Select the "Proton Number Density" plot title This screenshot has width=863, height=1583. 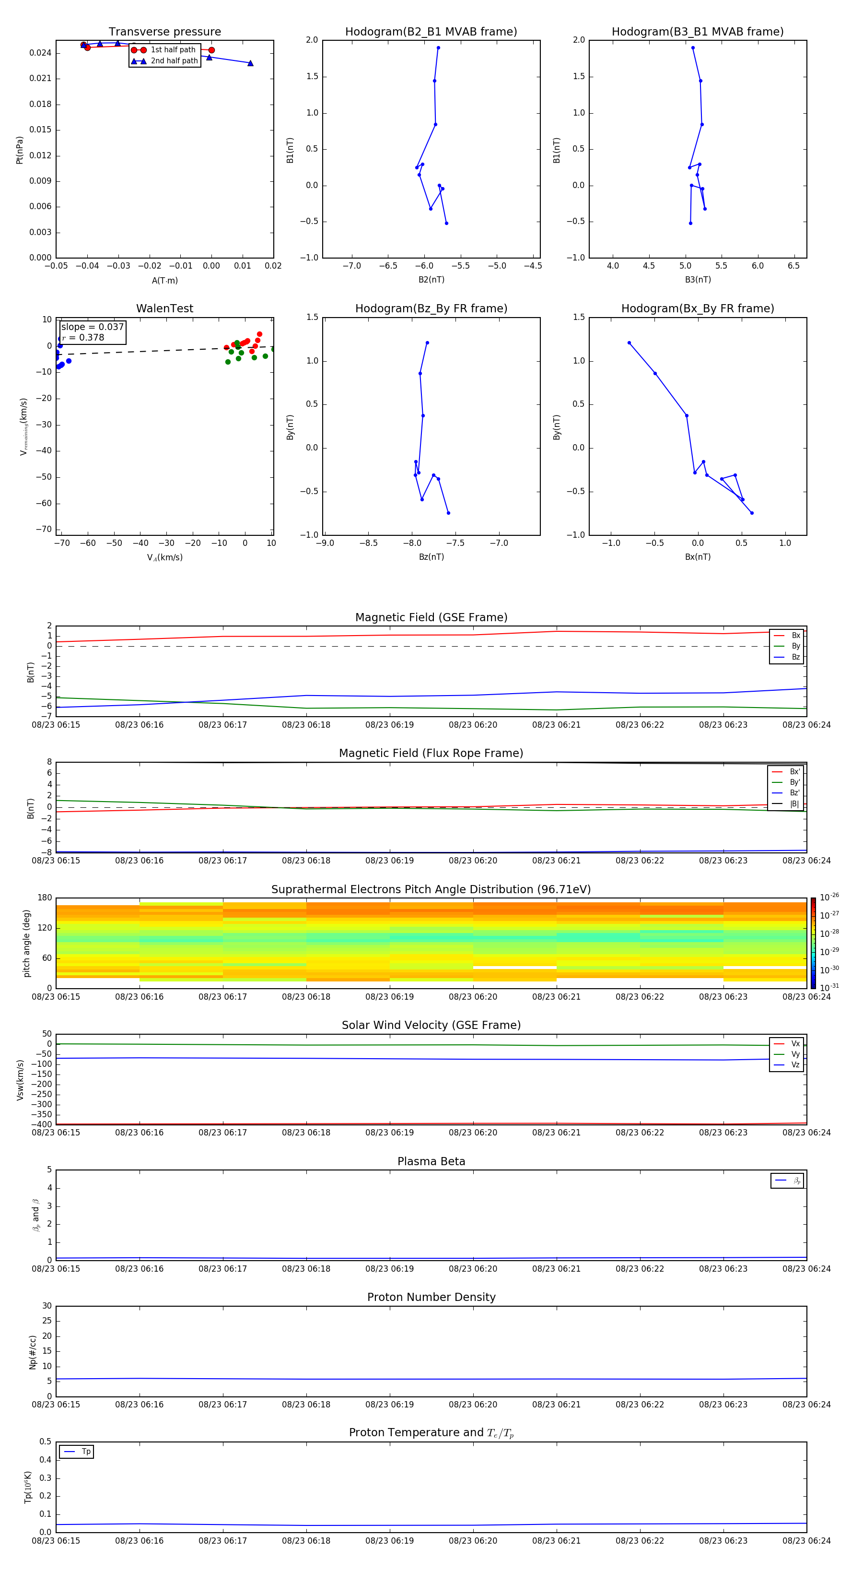[431, 1297]
